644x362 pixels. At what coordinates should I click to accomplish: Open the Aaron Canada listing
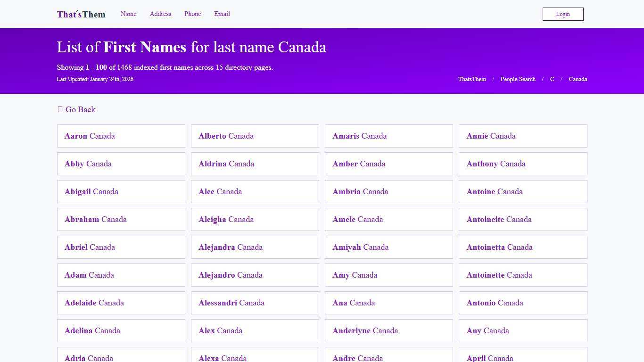[90, 136]
